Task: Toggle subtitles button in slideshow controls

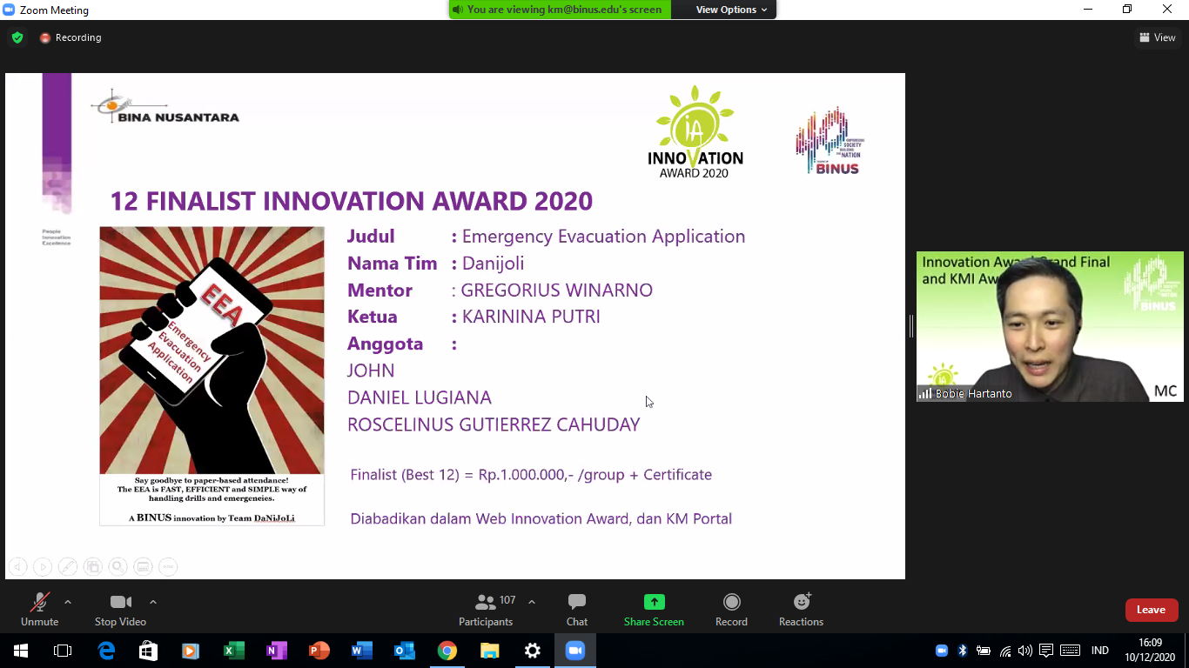Action: (143, 567)
